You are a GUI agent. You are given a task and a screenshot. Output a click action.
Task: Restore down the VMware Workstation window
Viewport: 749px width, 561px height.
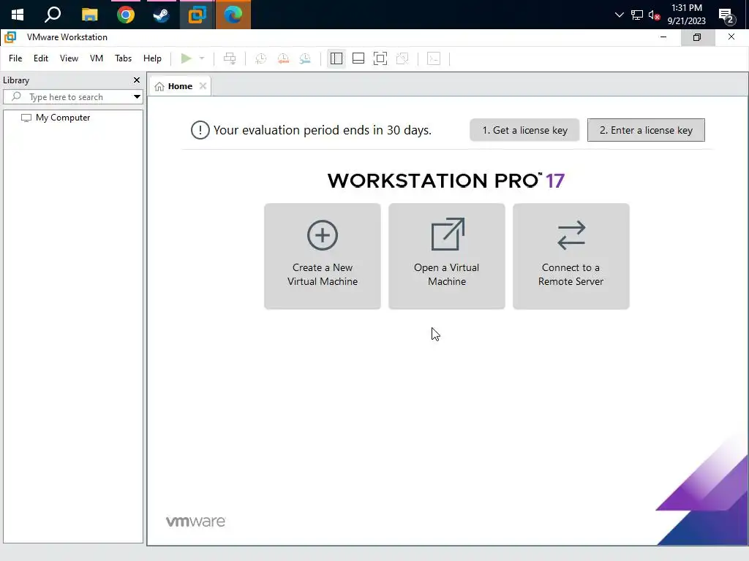pyautogui.click(x=697, y=37)
